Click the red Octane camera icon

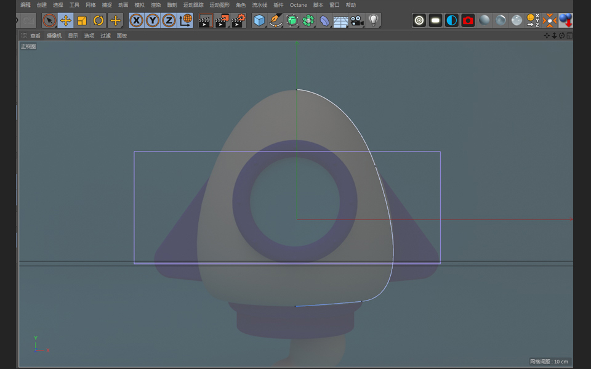click(x=468, y=20)
